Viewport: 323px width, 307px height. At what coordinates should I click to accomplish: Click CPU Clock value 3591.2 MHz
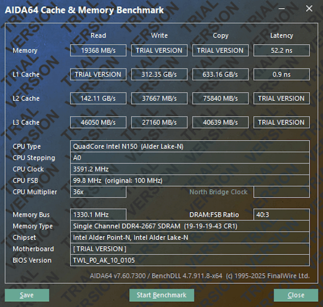(x=190, y=169)
